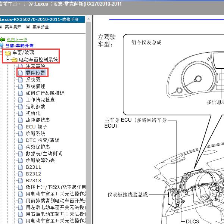Click document icon beside 定制参数

click(x=21, y=106)
